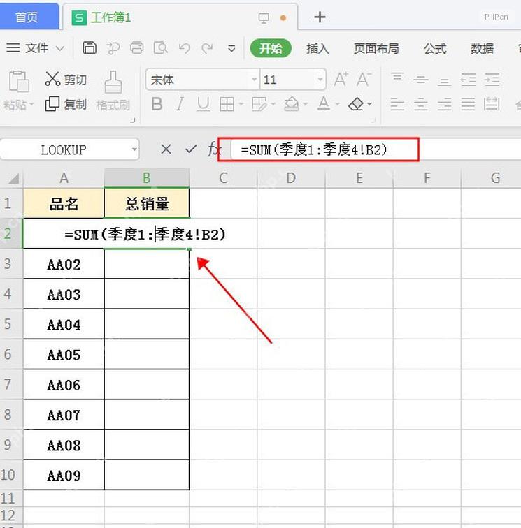Open the font color dropdown arrow

pyautogui.click(x=337, y=104)
